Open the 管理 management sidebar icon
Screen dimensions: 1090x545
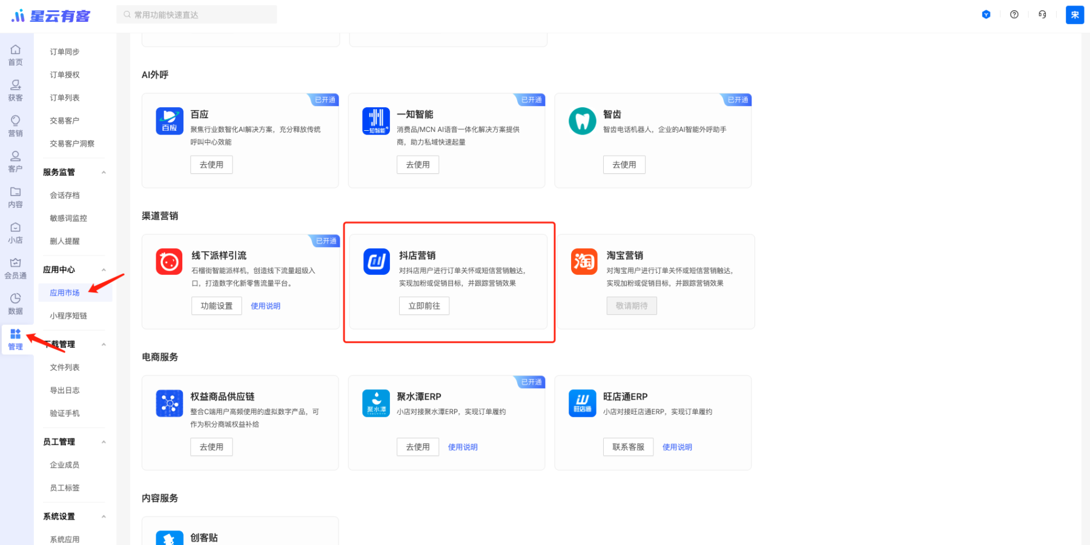point(16,340)
